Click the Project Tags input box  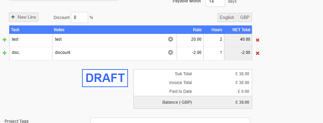(x=170, y=120)
